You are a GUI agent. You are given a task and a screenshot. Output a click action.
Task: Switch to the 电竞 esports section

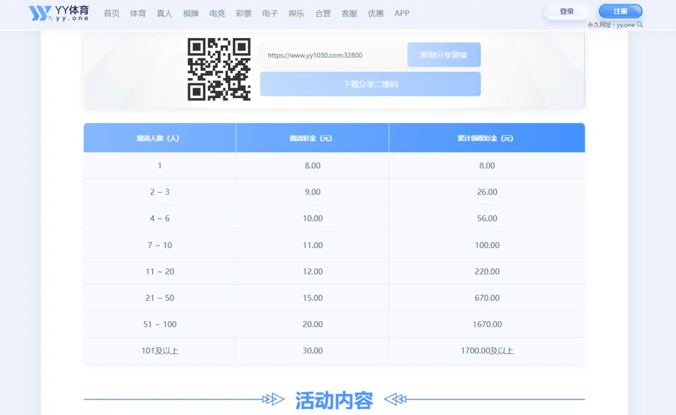(217, 14)
